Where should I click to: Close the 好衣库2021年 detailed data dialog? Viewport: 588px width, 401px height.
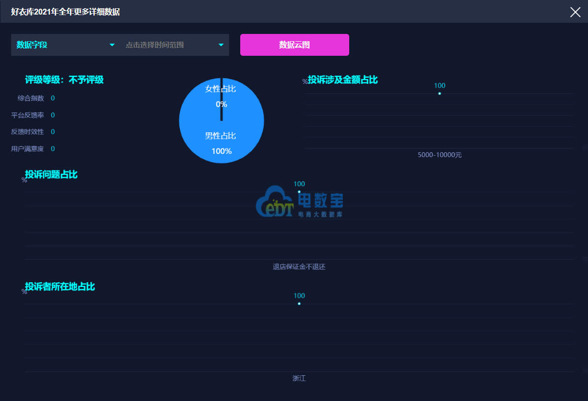point(575,12)
